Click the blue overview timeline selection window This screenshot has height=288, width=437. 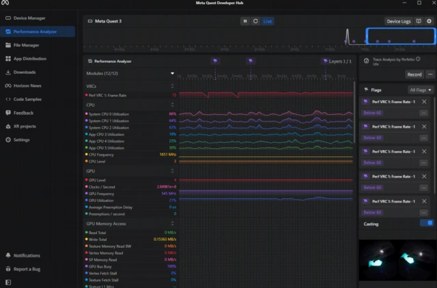click(401, 36)
